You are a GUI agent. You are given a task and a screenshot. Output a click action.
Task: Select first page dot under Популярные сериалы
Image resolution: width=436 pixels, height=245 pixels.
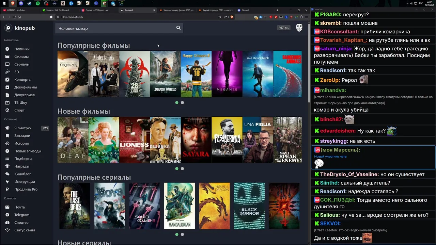click(x=176, y=234)
